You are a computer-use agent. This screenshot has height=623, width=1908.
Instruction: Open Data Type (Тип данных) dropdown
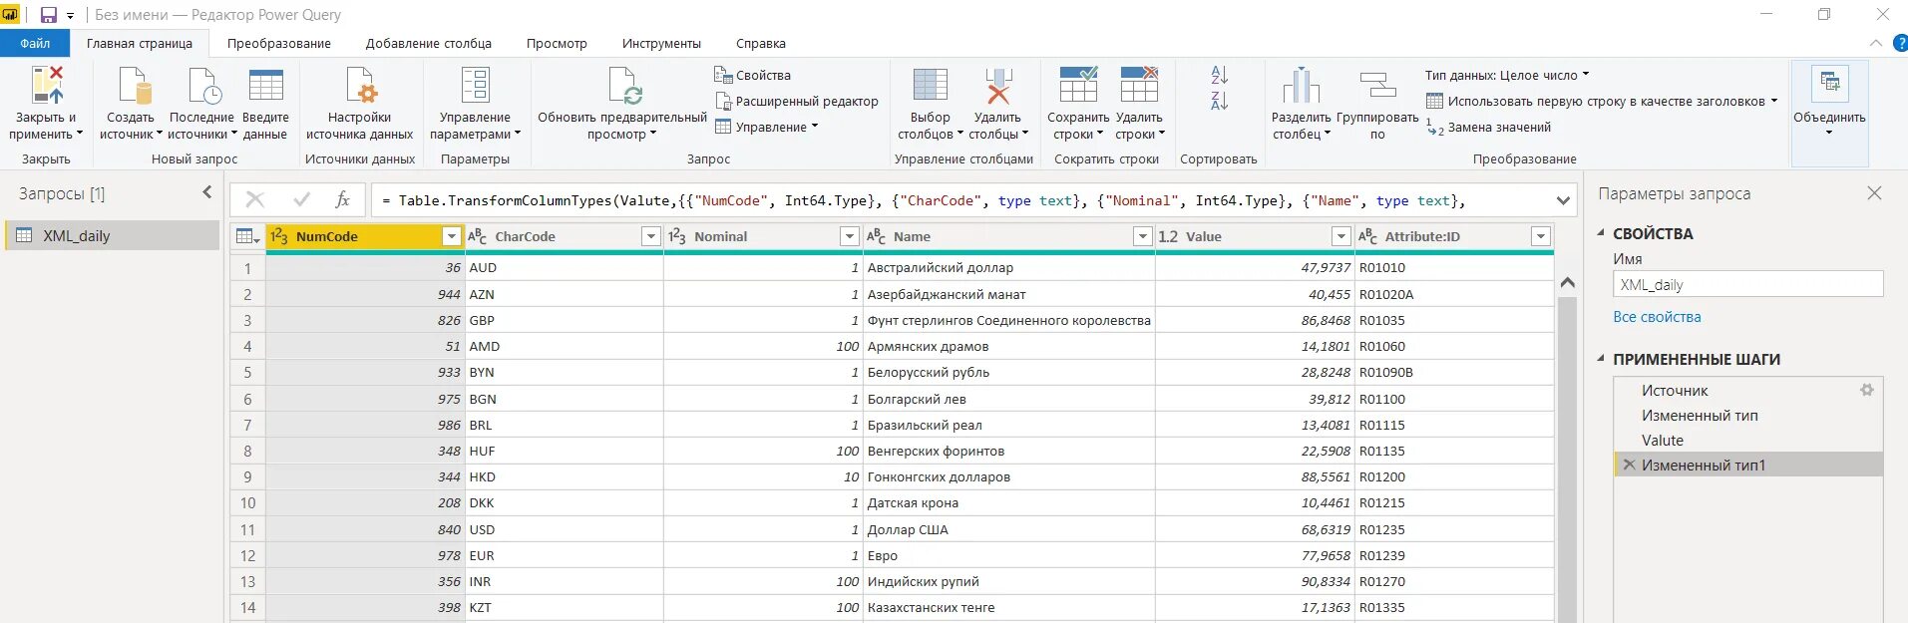1507,75
